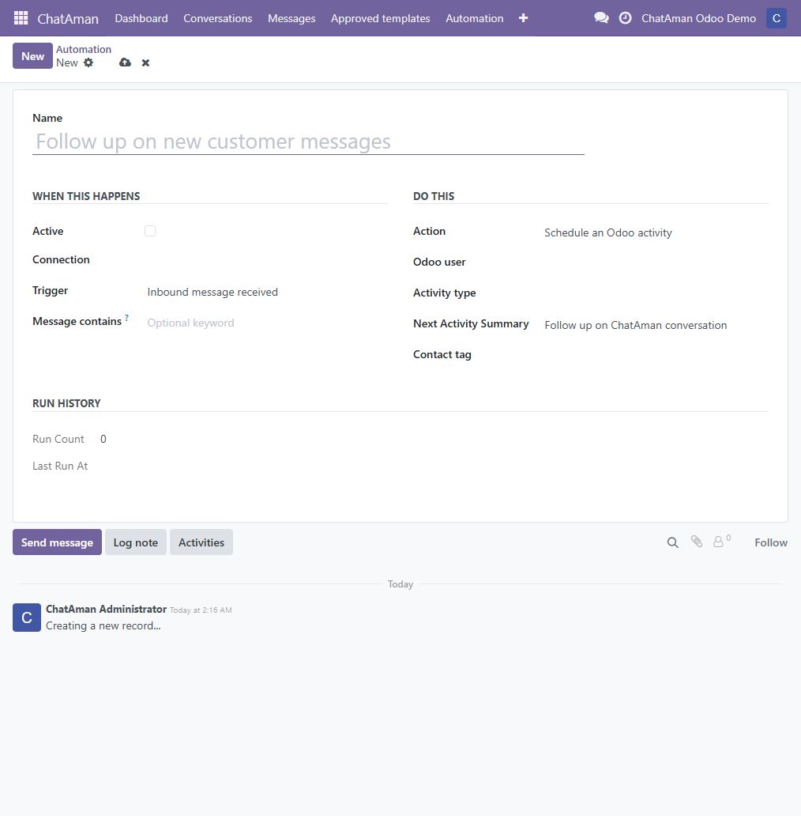Click the purple New button
The height and width of the screenshot is (816, 801).
pyautogui.click(x=32, y=55)
